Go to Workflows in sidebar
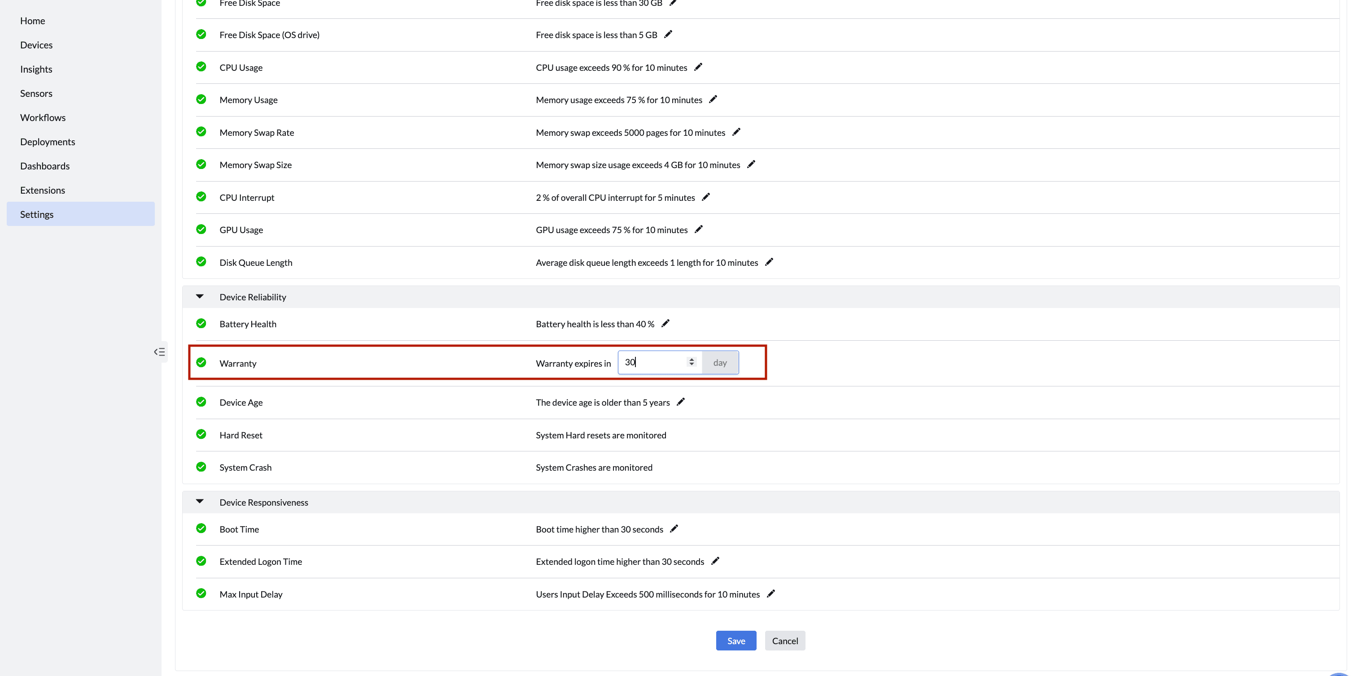Viewport: 1357px width, 676px height. coord(43,117)
